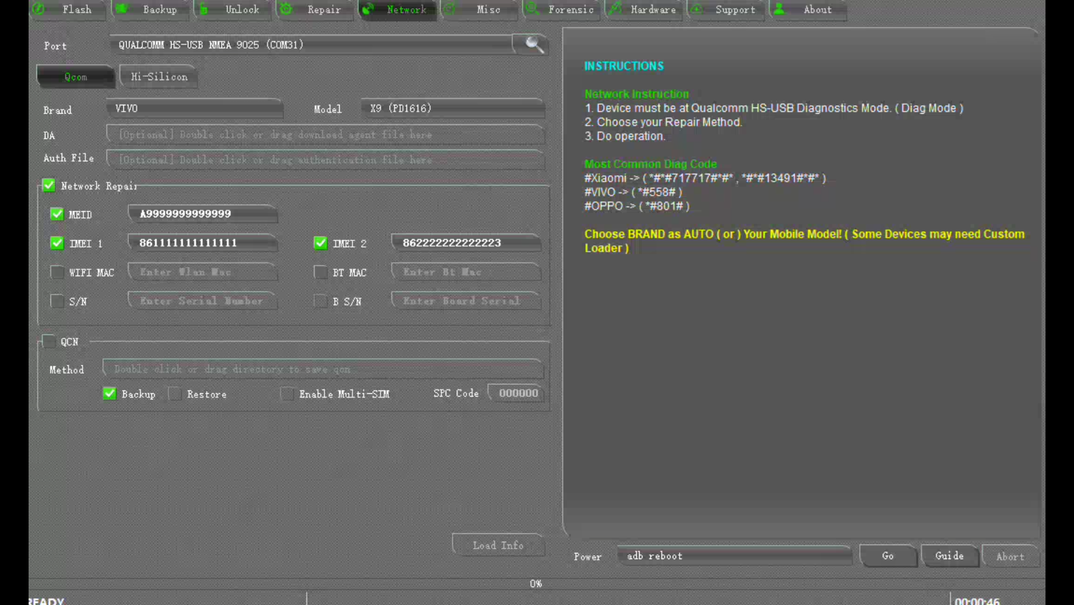The width and height of the screenshot is (1074, 605).
Task: Click the IMEI 1 value field
Action: 202,243
